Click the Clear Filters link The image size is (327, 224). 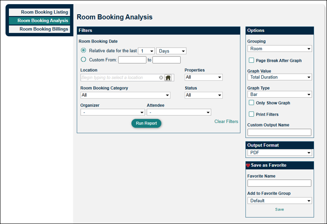(226, 121)
